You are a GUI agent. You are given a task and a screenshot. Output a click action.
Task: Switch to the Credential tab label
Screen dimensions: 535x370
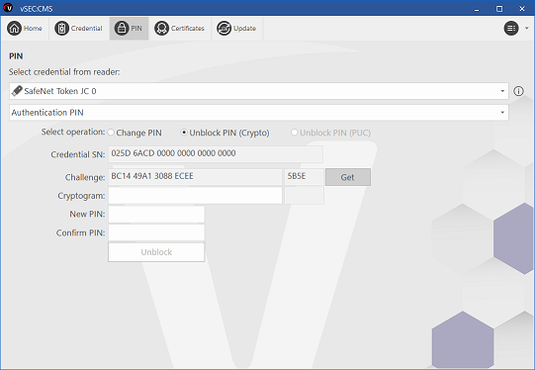(x=87, y=29)
